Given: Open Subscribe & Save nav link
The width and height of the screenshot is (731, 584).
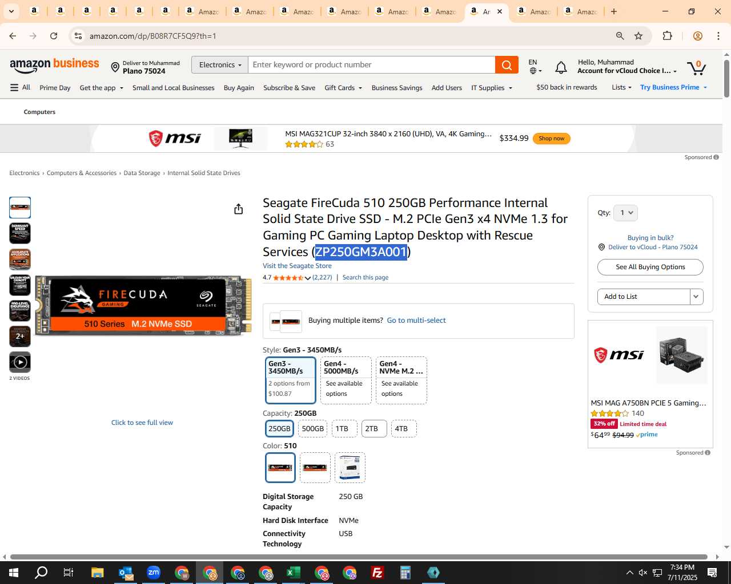Looking at the screenshot, I should click(x=289, y=88).
